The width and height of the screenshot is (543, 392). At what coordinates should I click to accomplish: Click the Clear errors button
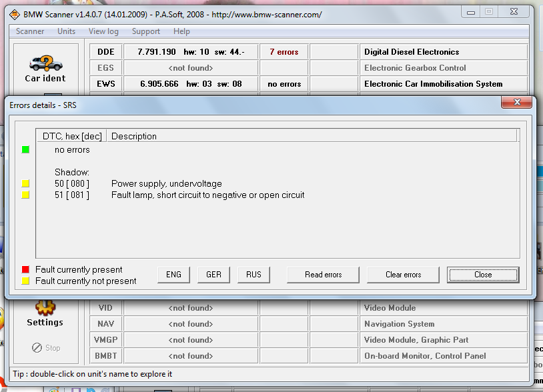[x=403, y=275]
